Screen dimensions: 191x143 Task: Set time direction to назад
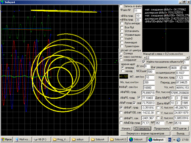(x=123, y=71)
